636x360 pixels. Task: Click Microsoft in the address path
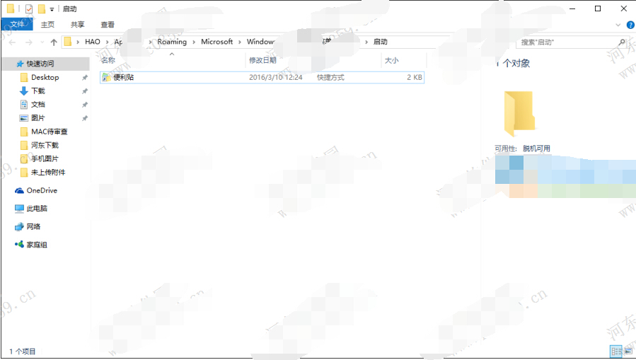tap(217, 42)
